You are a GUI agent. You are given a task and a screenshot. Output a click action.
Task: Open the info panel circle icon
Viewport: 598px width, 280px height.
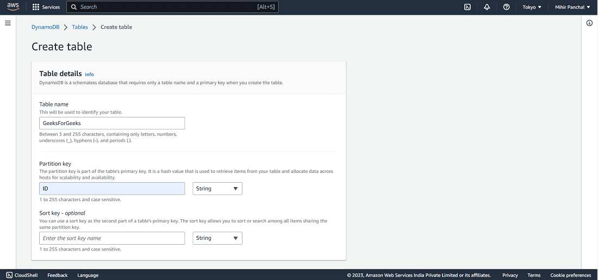[589, 23]
